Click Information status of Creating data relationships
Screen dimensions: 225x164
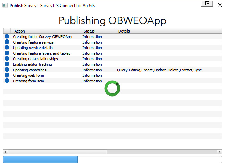pyautogui.click(x=92, y=59)
